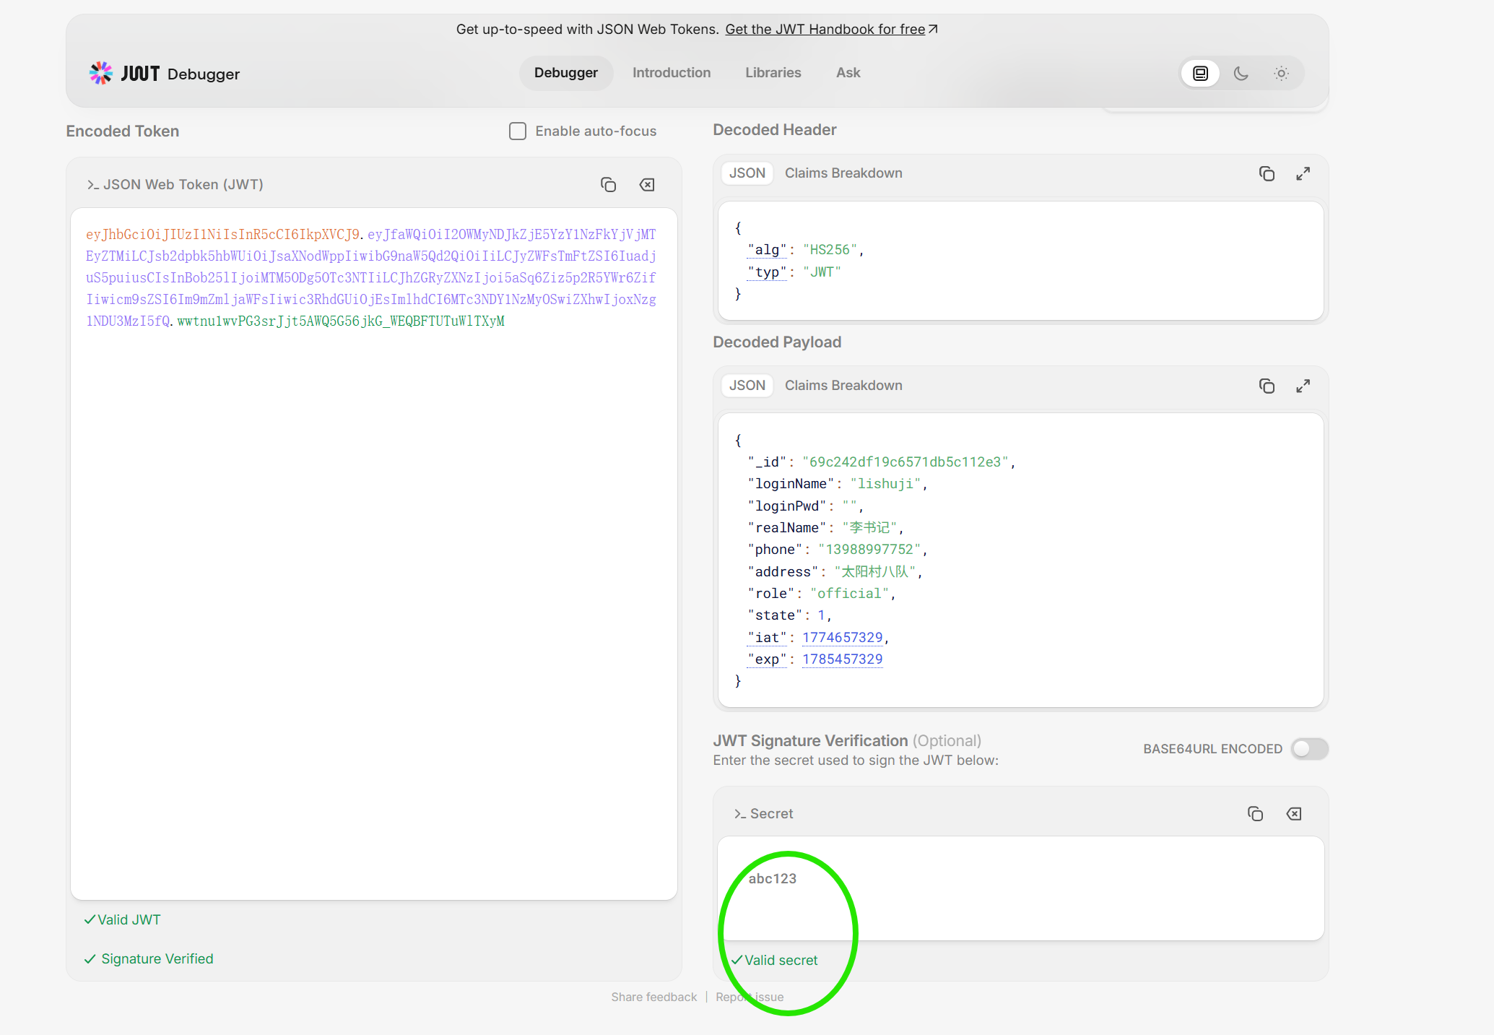Copy the encoded JWT token
This screenshot has height=1035, width=1494.
(x=608, y=185)
